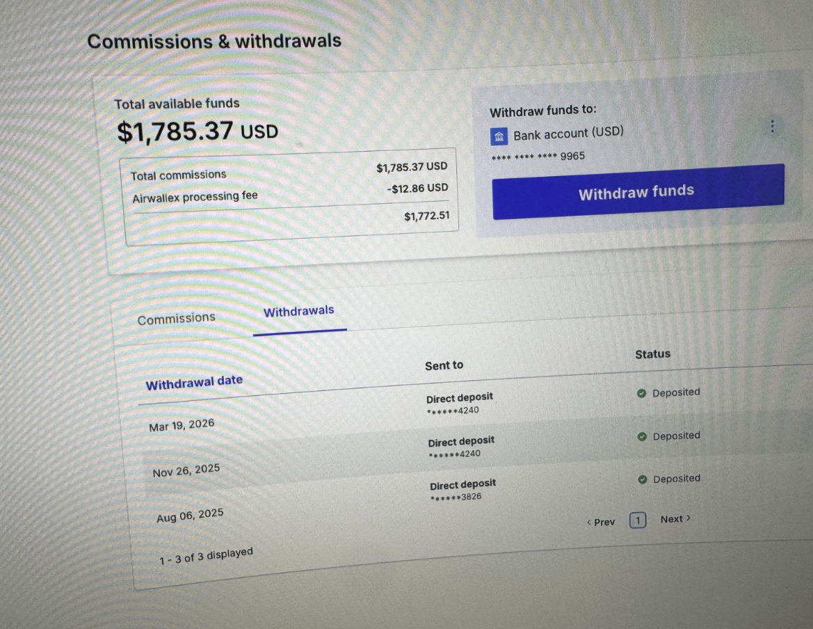
Task: Sort the table by Withdrawal date header
Action: pos(193,381)
